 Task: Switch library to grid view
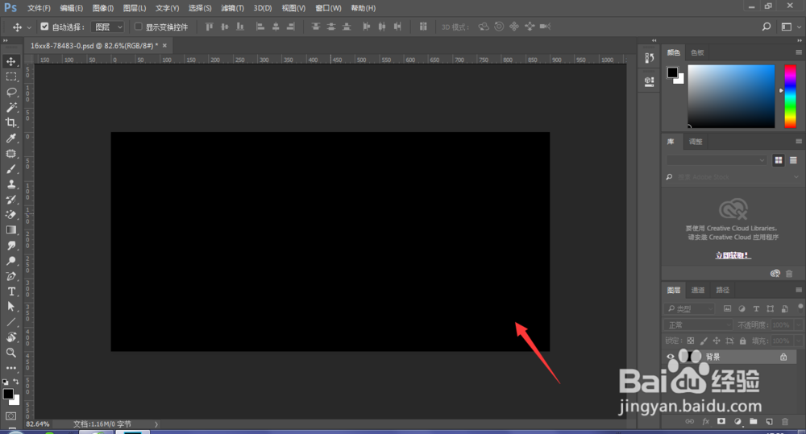(779, 160)
